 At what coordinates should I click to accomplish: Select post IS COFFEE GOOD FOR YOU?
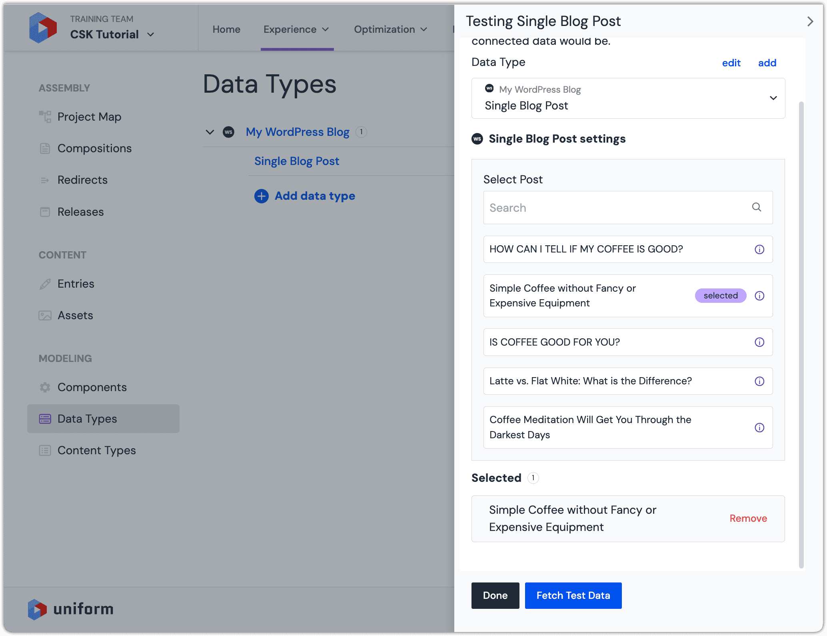click(628, 342)
